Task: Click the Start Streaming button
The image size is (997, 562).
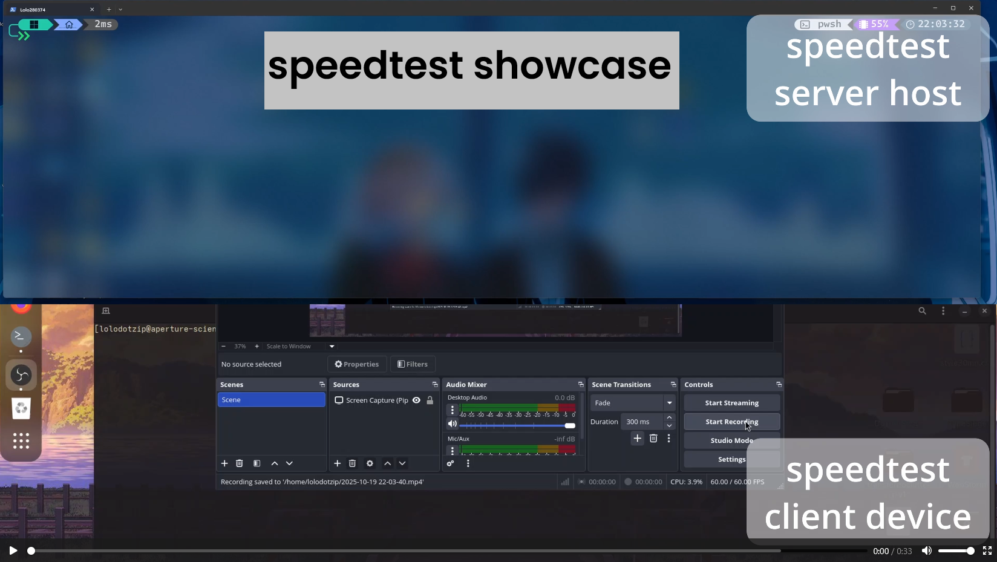Action: 731,403
